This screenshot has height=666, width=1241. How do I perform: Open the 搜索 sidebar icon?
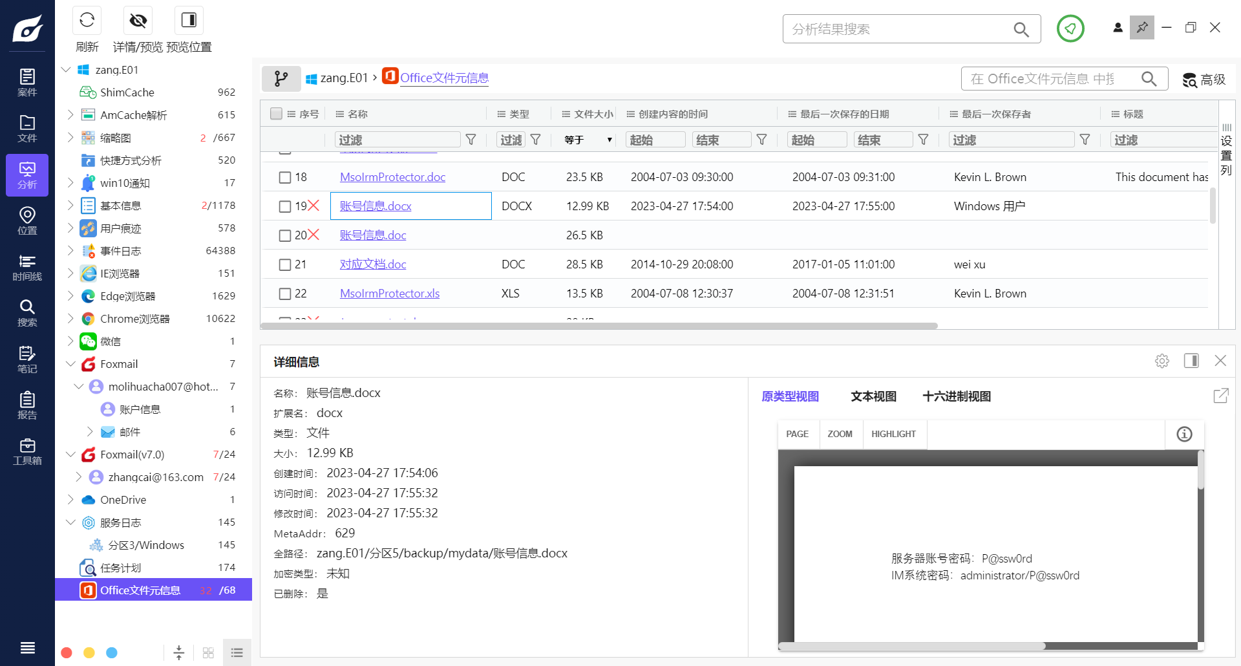pyautogui.click(x=27, y=314)
